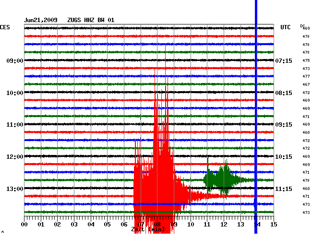312x237 pixels.
Task: Click minute tick label 06
Action: (x=124, y=225)
